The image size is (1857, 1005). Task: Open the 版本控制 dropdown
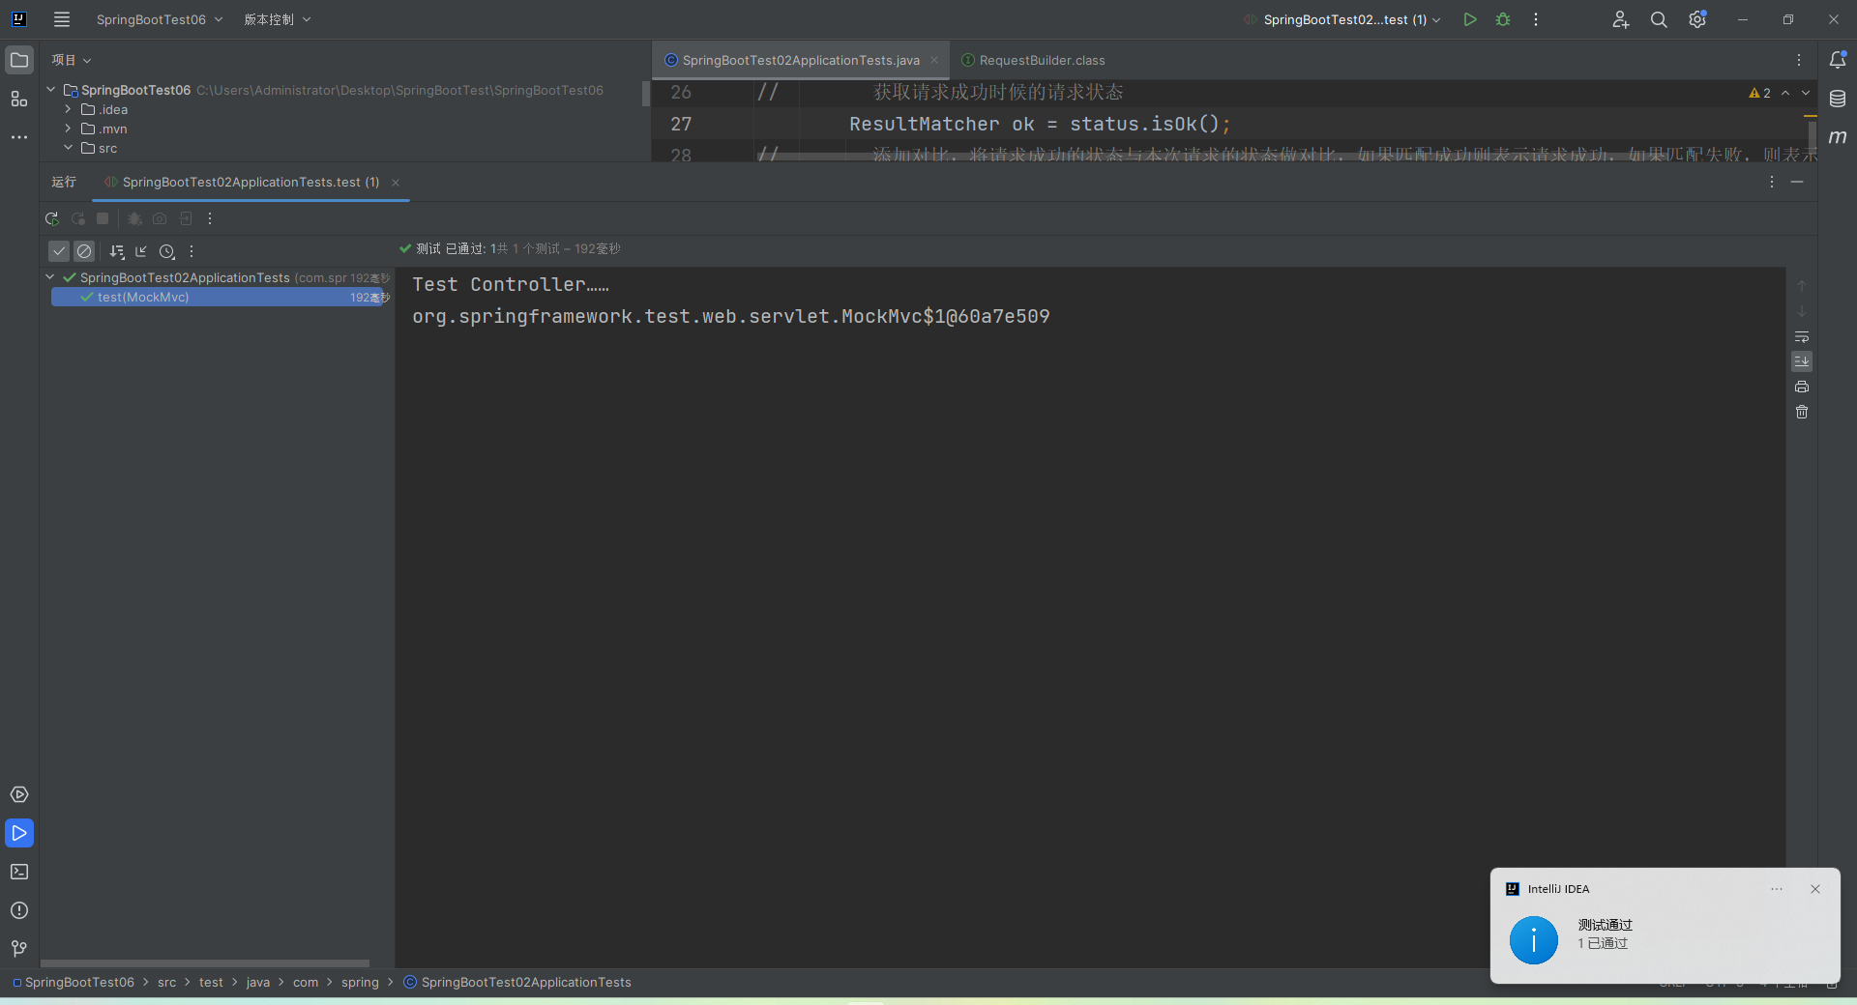[278, 19]
